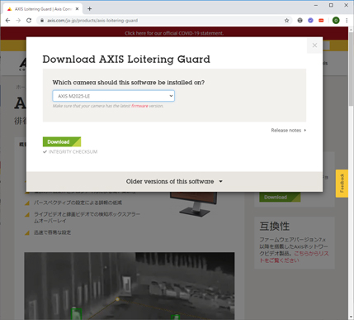Go back using browser back arrow

7,21
